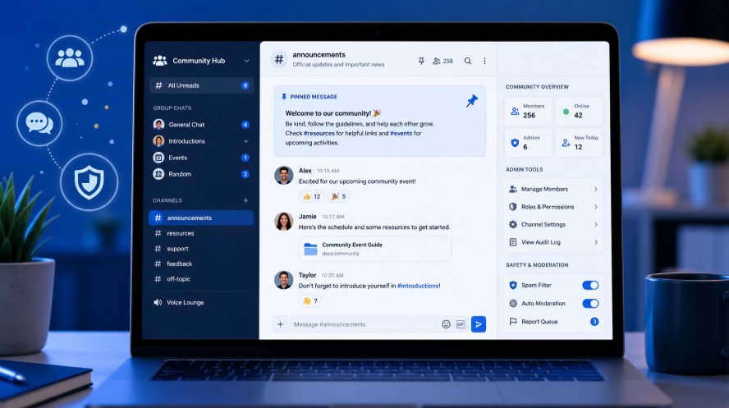The image size is (729, 408).
Task: Add a new channel with plus icon
Action: [245, 200]
